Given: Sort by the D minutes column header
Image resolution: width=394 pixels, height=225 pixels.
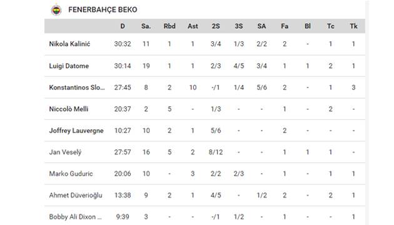Looking at the screenshot, I should click(123, 26).
